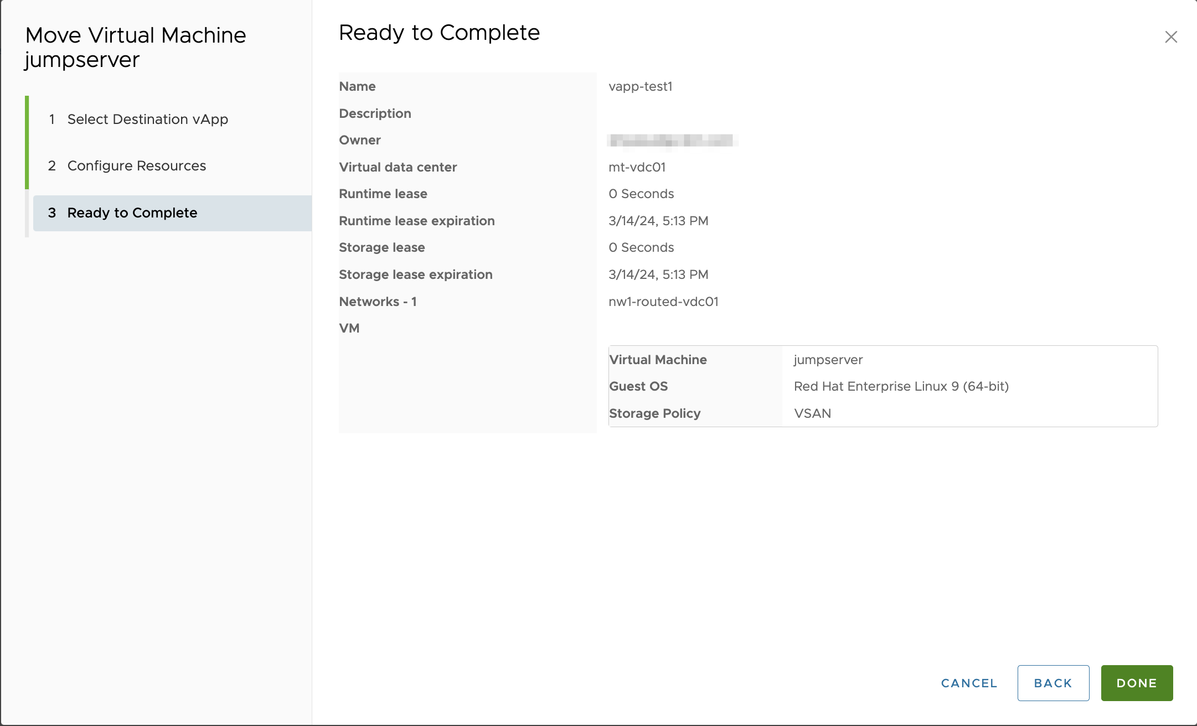Screen dimensions: 1197x726
Task: Go to step 2 Configure Resources
Action: (136, 165)
